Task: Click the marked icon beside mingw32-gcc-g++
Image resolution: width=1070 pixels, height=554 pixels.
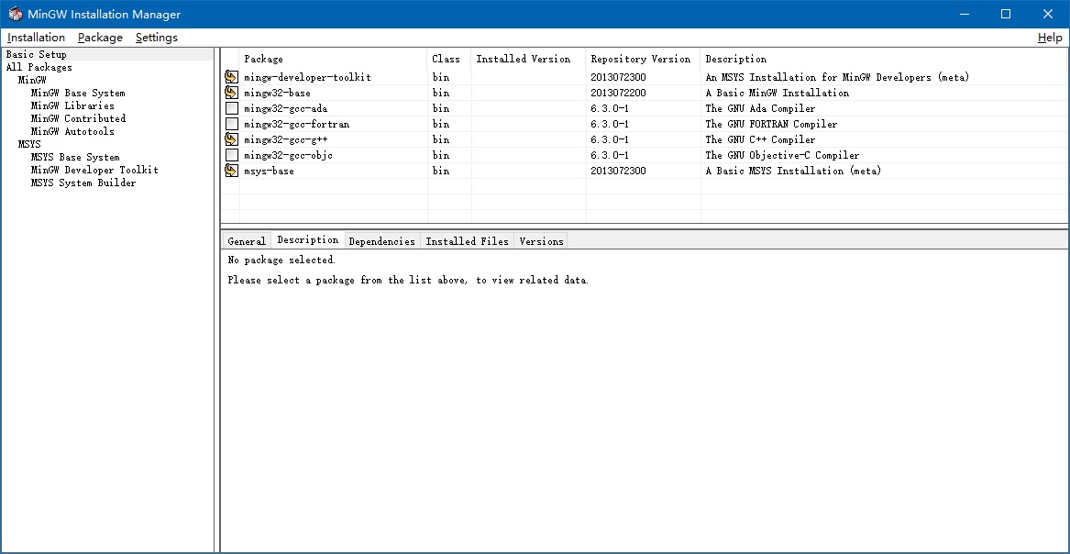Action: coord(231,139)
